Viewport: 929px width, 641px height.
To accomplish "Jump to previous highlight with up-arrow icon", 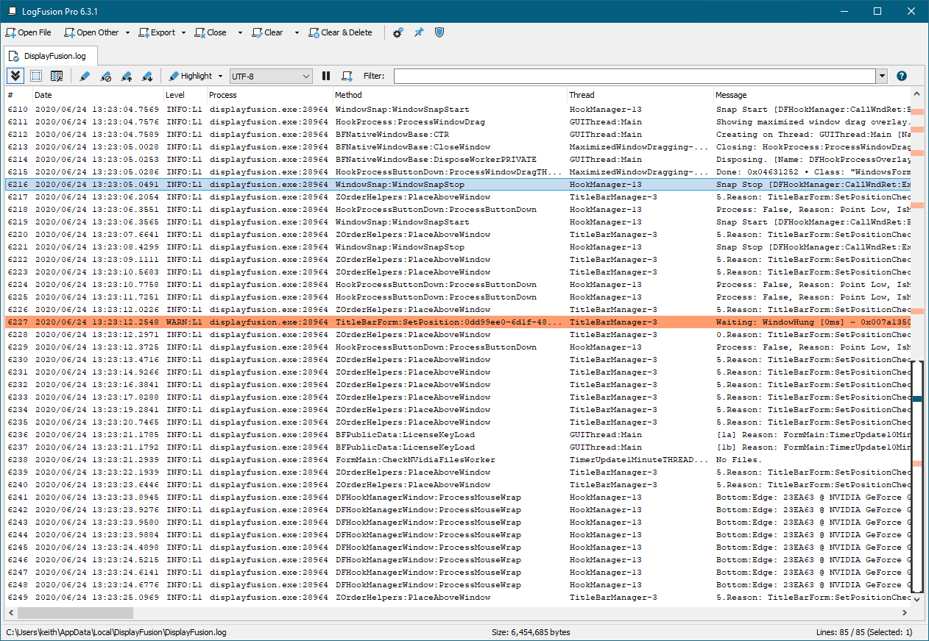I will point(126,76).
